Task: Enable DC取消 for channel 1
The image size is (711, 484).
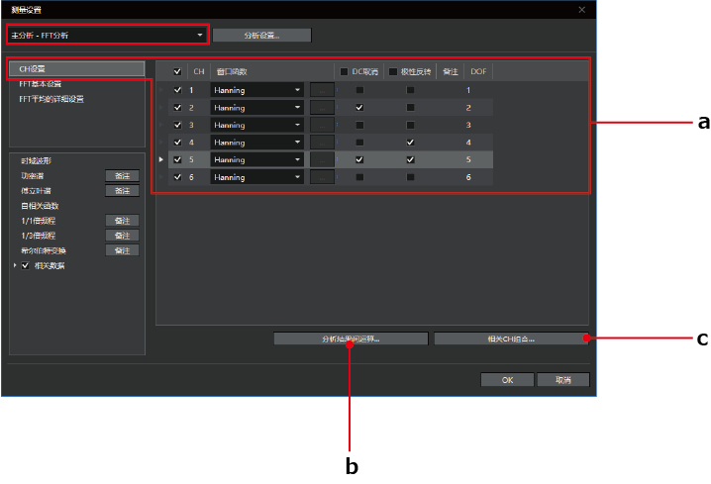Action: click(x=359, y=90)
